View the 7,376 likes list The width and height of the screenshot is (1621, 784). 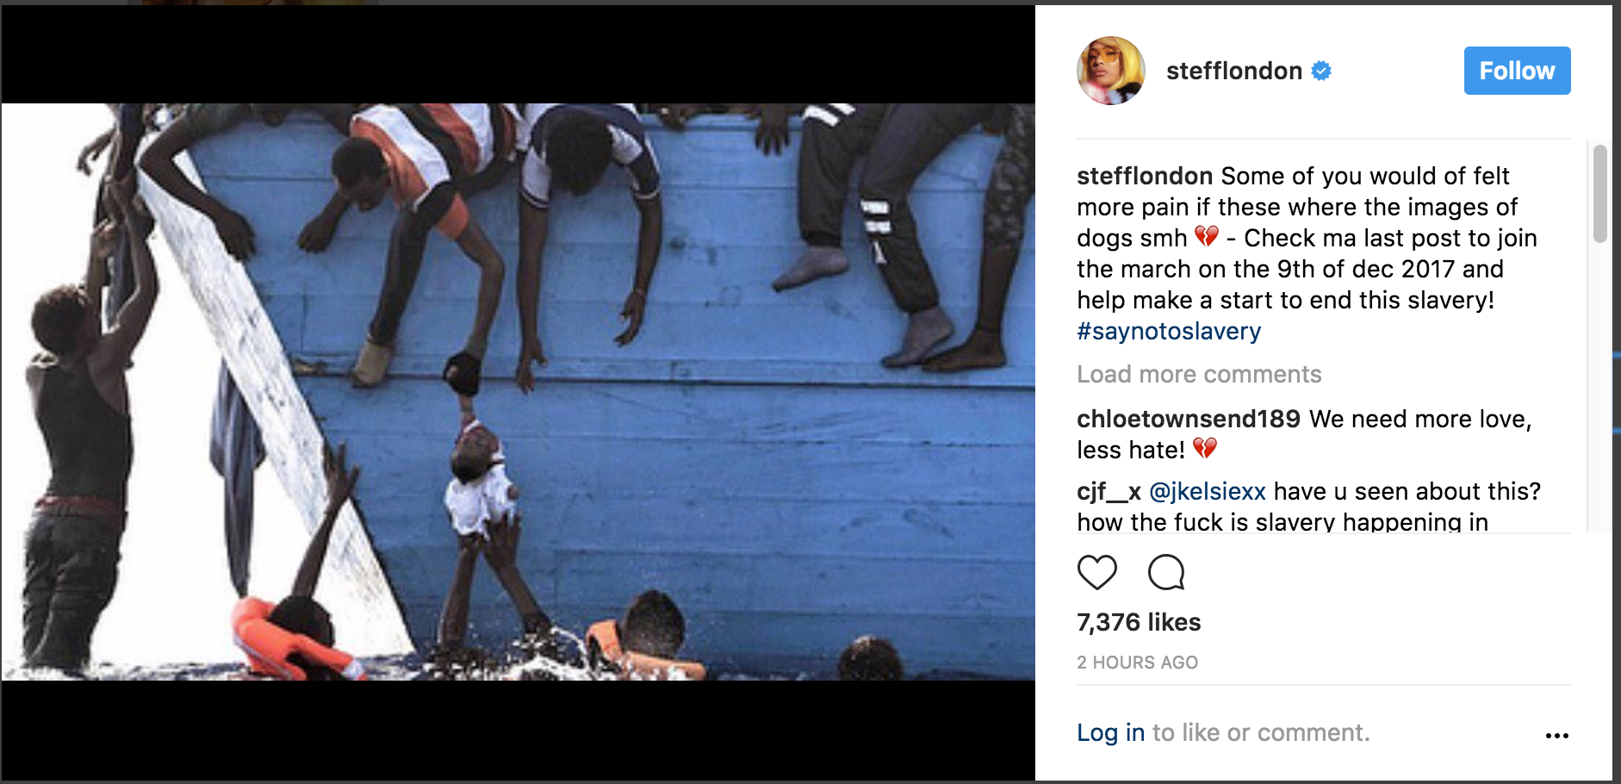[x=1139, y=622]
